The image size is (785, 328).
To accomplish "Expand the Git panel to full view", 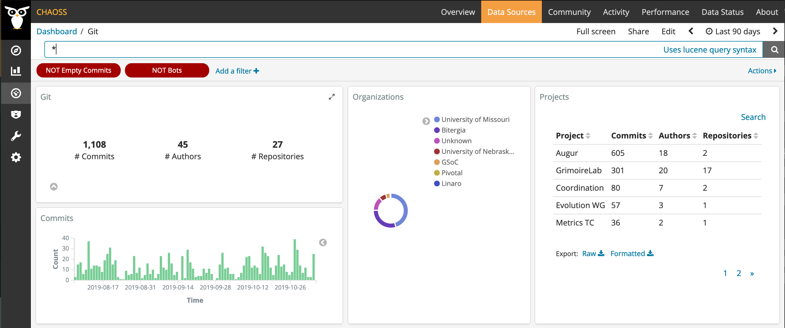I will [x=332, y=97].
